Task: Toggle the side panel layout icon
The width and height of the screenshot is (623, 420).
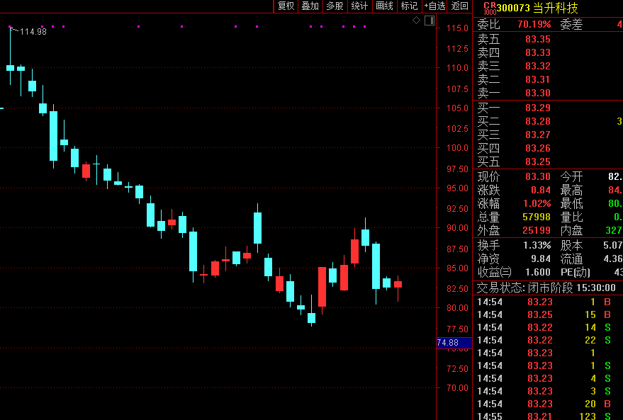Action: tap(430, 21)
